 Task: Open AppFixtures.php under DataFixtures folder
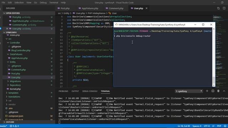pyautogui.click(x=19, y=58)
